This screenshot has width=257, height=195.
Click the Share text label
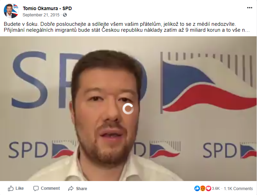pos(81,189)
